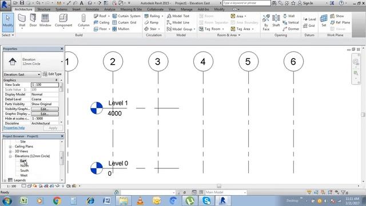366x206 pixels.
Task: Choose the Curtain Grid tool
Action: click(124, 22)
